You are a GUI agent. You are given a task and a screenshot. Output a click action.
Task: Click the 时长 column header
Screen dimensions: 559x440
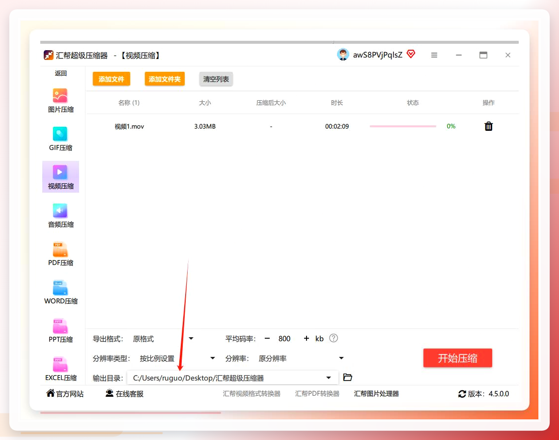tap(337, 103)
